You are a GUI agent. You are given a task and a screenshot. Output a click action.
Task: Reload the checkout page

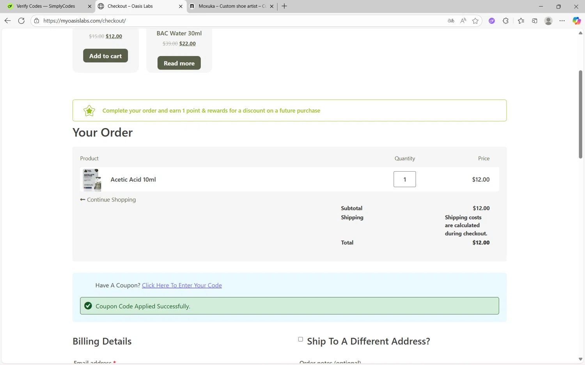(21, 21)
